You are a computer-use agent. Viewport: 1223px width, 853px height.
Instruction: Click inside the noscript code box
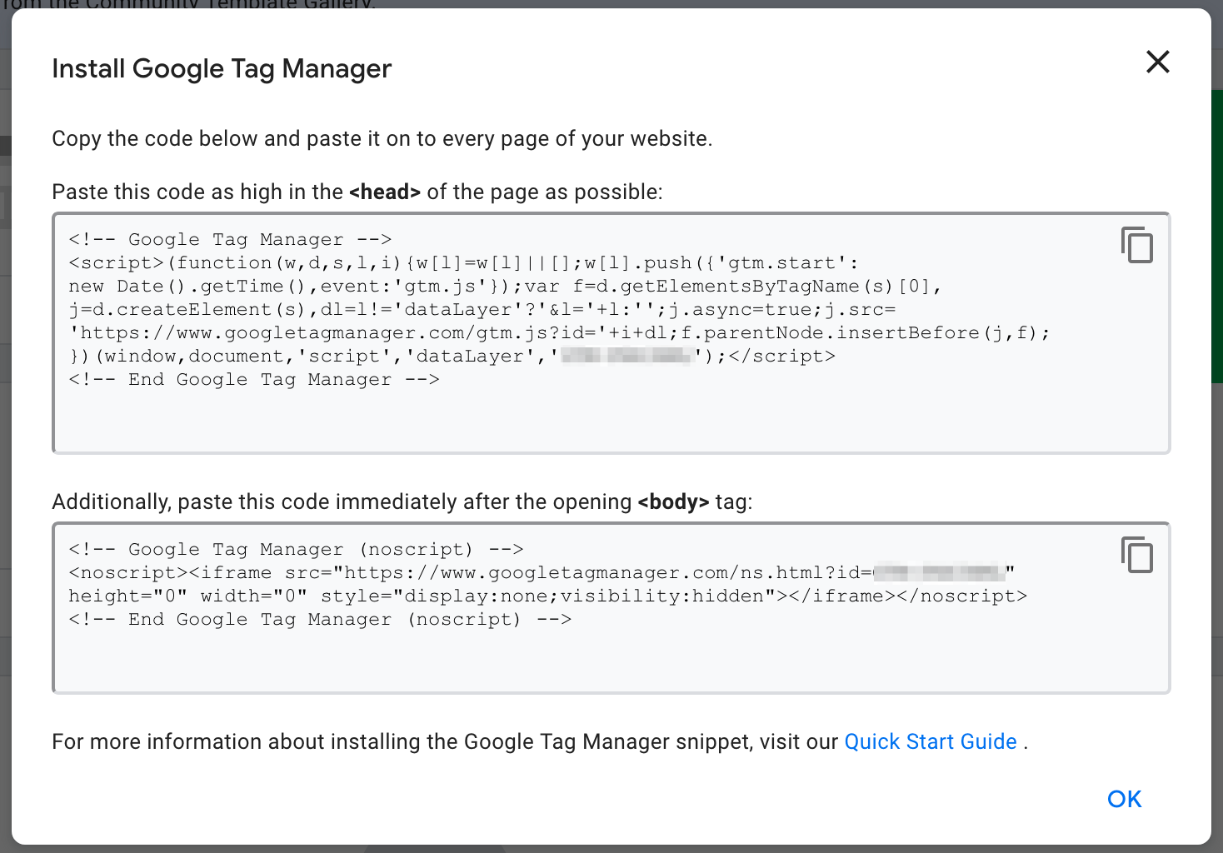coord(611,608)
